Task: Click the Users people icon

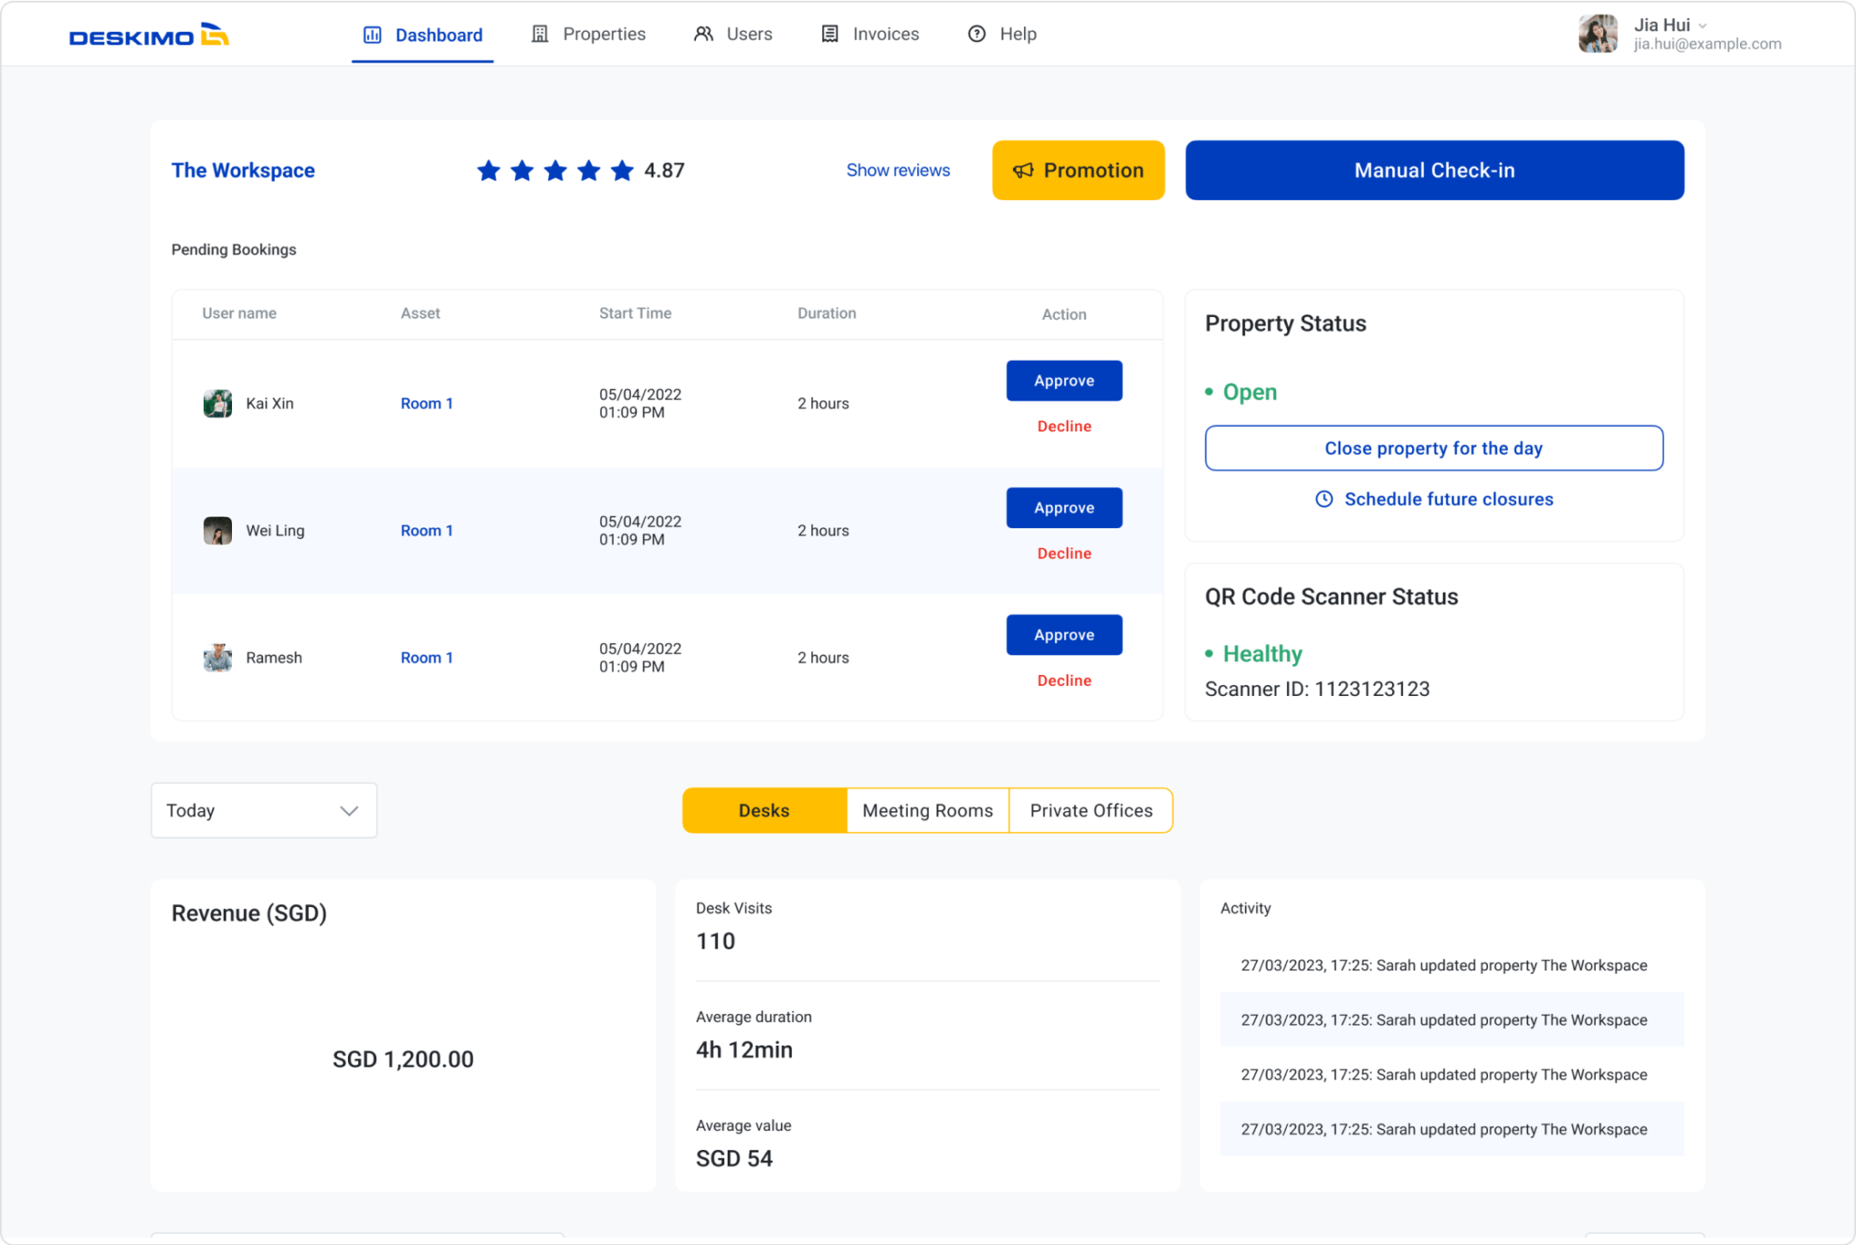Action: point(703,34)
